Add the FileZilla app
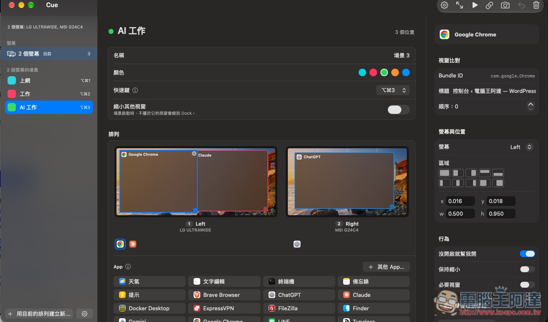Screen dimensions: 548x322 pos(299,308)
